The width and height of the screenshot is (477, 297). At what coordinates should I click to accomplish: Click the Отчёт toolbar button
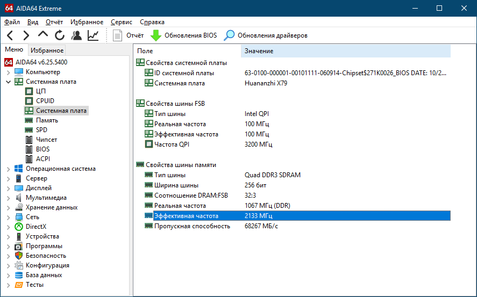click(128, 35)
